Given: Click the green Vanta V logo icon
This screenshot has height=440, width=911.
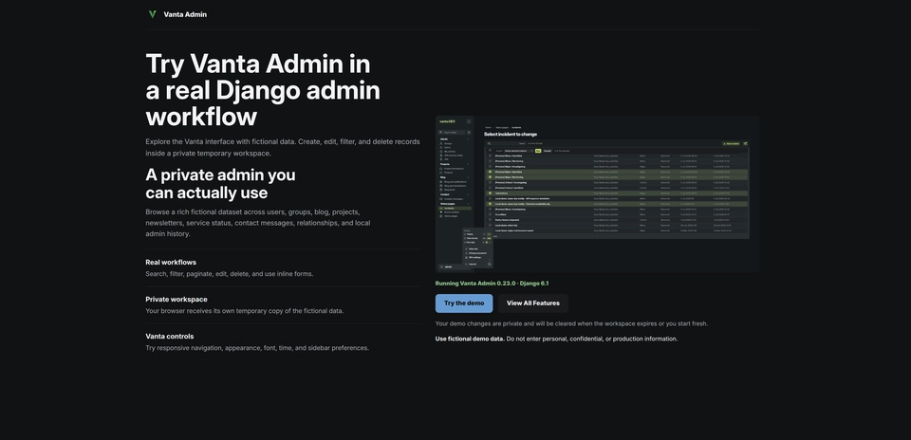Looking at the screenshot, I should click(152, 14).
